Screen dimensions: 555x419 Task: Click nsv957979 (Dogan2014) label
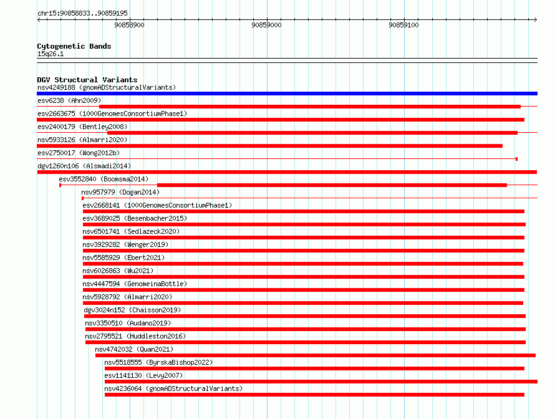pos(120,192)
